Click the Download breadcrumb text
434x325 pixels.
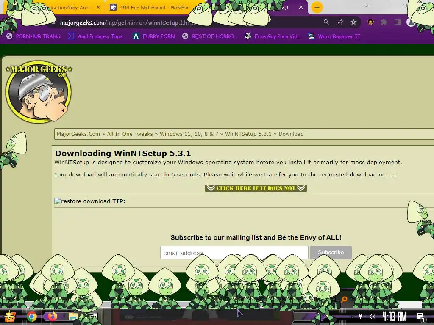coord(291,134)
